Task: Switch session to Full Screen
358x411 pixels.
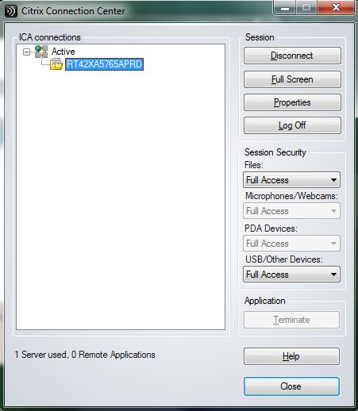Action: coord(292,79)
